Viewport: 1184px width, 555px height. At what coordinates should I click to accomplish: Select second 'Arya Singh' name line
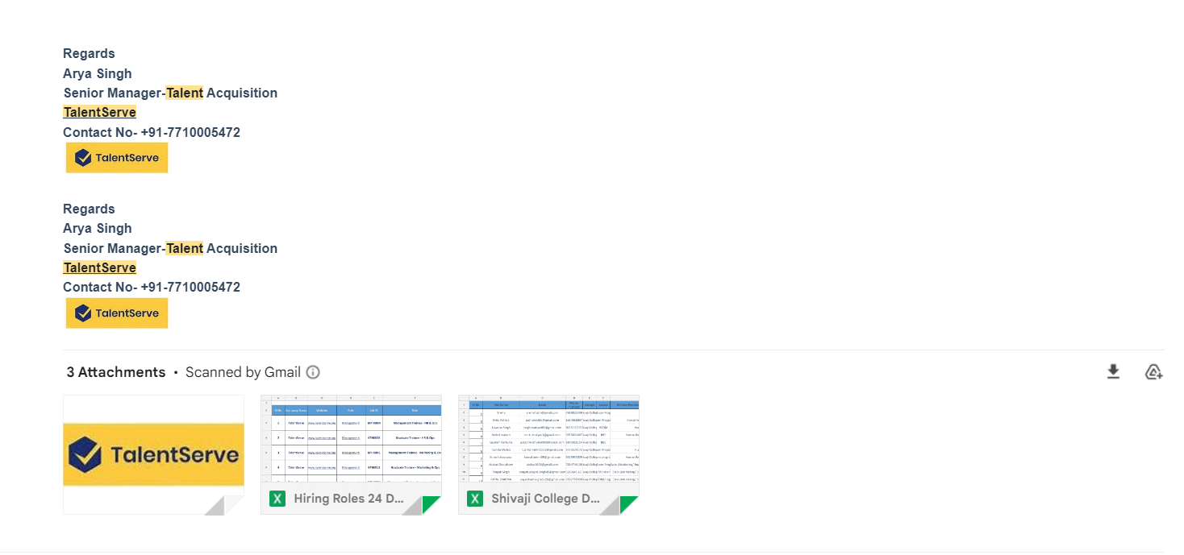pyautogui.click(x=98, y=228)
